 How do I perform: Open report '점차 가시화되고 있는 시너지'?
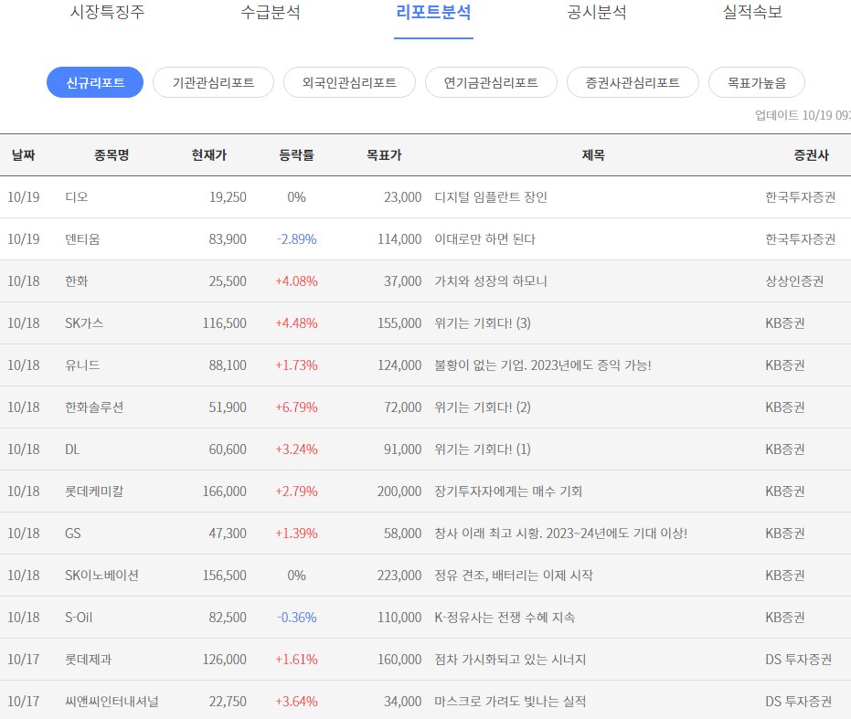coord(510,660)
